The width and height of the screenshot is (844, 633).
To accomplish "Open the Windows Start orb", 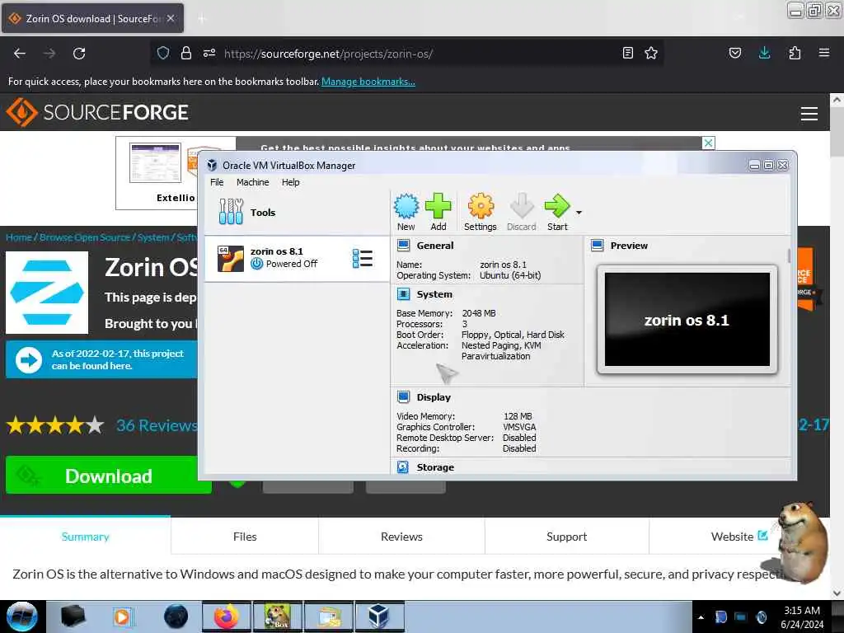I will pos(22,617).
